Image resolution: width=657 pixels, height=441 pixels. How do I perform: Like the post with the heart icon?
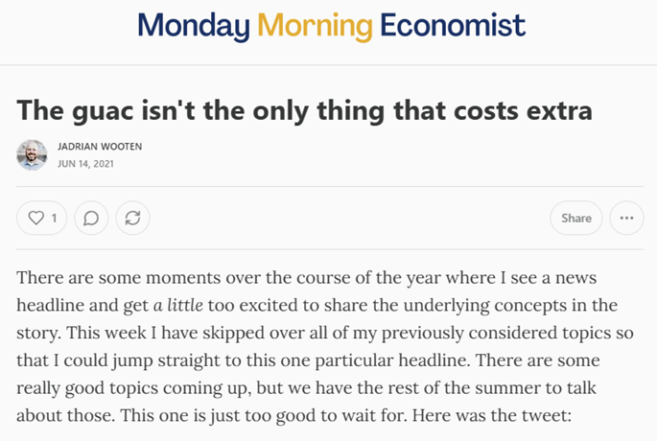click(x=36, y=219)
